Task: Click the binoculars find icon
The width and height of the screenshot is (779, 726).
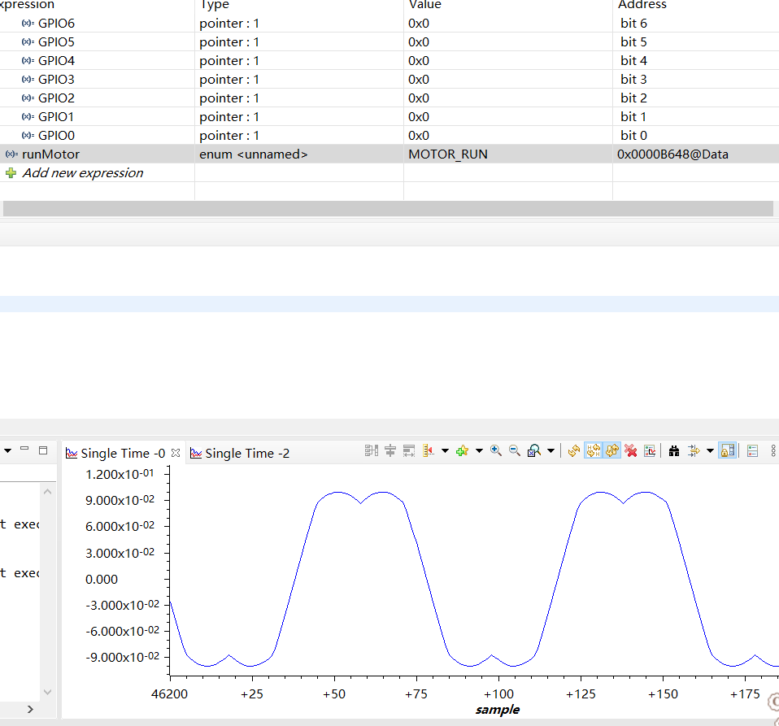Action: pos(674,450)
